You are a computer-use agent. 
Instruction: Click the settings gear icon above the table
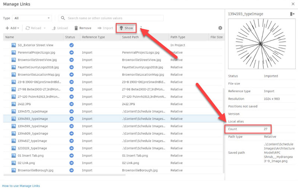(x=220, y=28)
